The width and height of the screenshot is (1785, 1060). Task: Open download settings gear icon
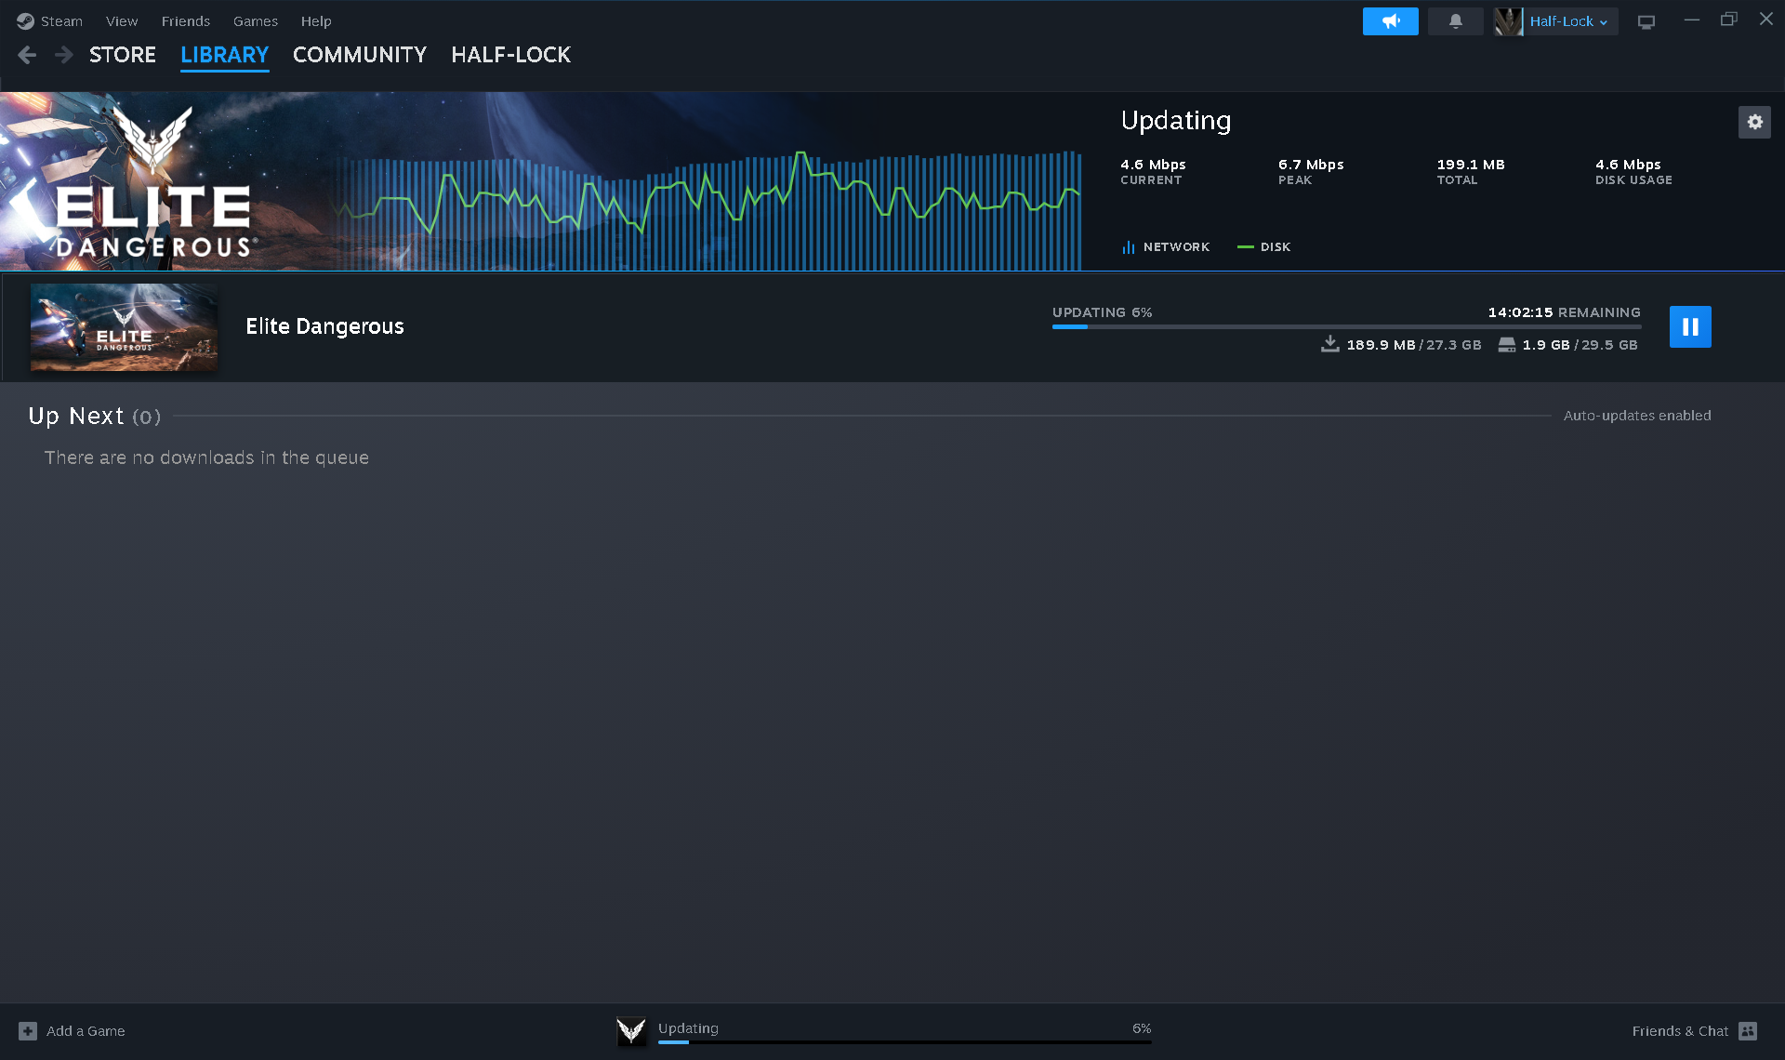point(1754,122)
